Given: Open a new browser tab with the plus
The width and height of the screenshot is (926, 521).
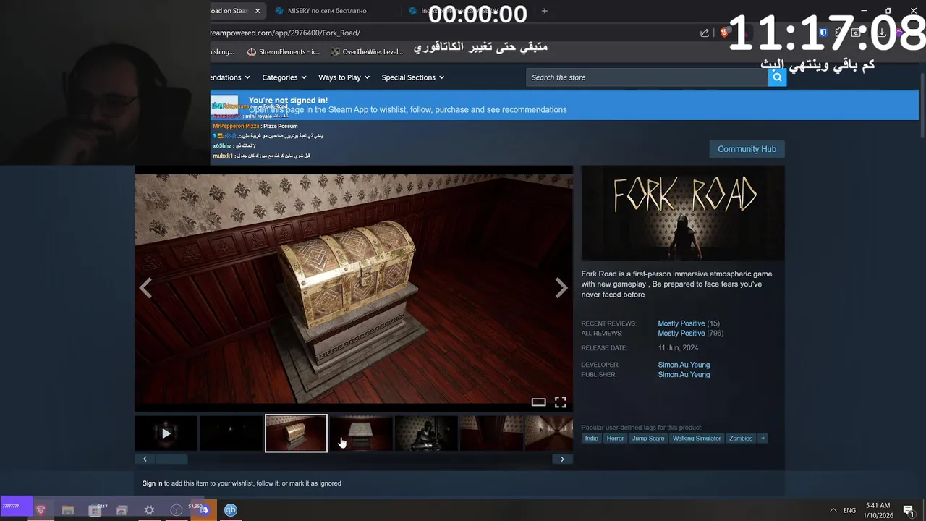Looking at the screenshot, I should 545,11.
